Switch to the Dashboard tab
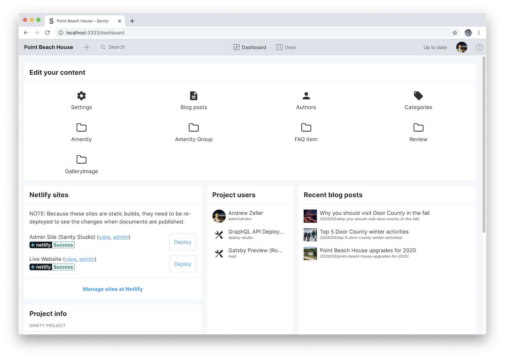The height and width of the screenshot is (359, 505). pyautogui.click(x=249, y=47)
